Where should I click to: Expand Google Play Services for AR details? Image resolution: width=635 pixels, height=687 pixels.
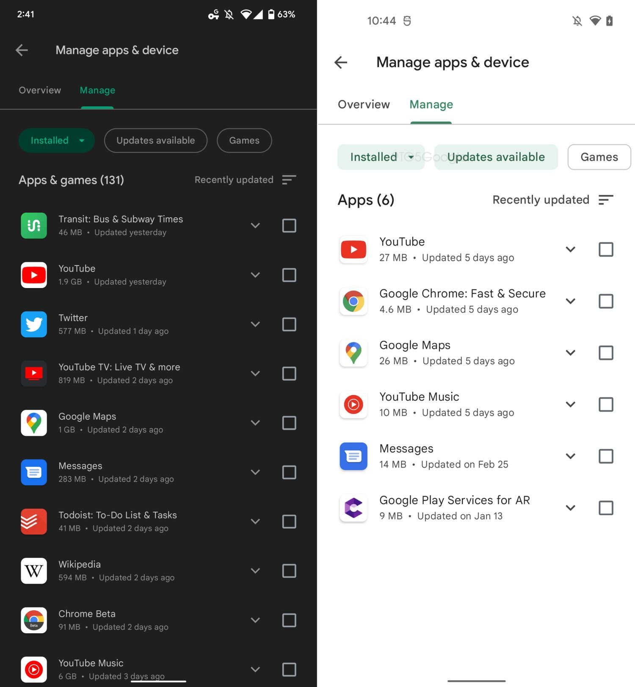[x=571, y=508]
